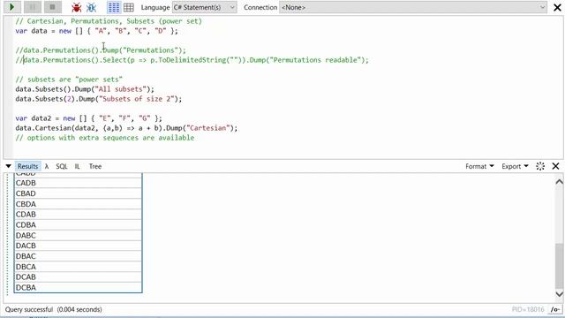Select result row CBDA
Screen dimensions: 565x318
78,204
